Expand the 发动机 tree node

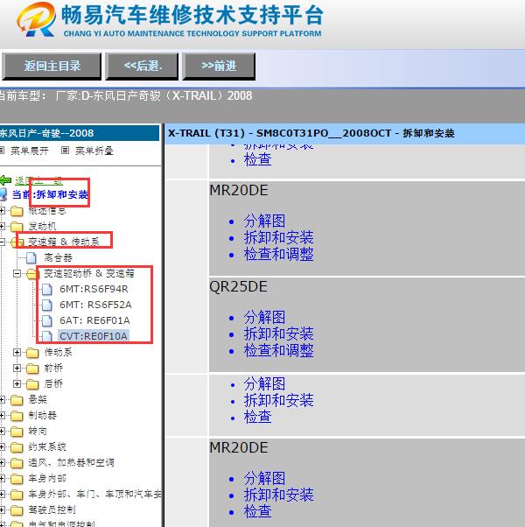[2, 226]
